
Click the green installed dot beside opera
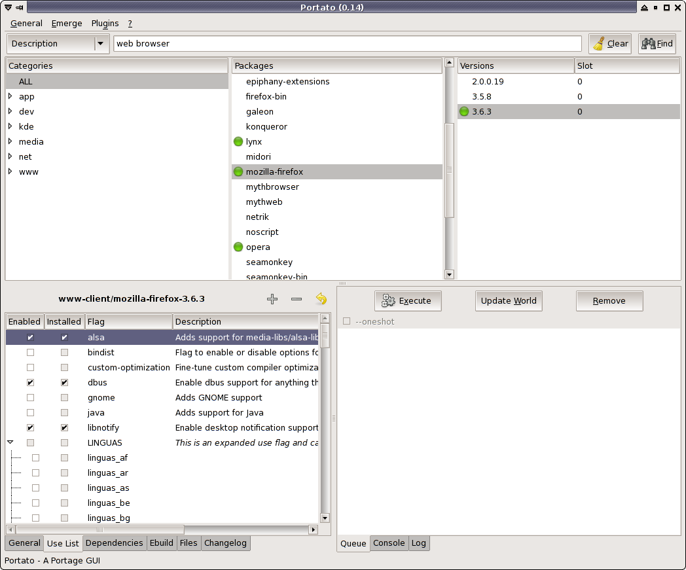[x=238, y=247]
